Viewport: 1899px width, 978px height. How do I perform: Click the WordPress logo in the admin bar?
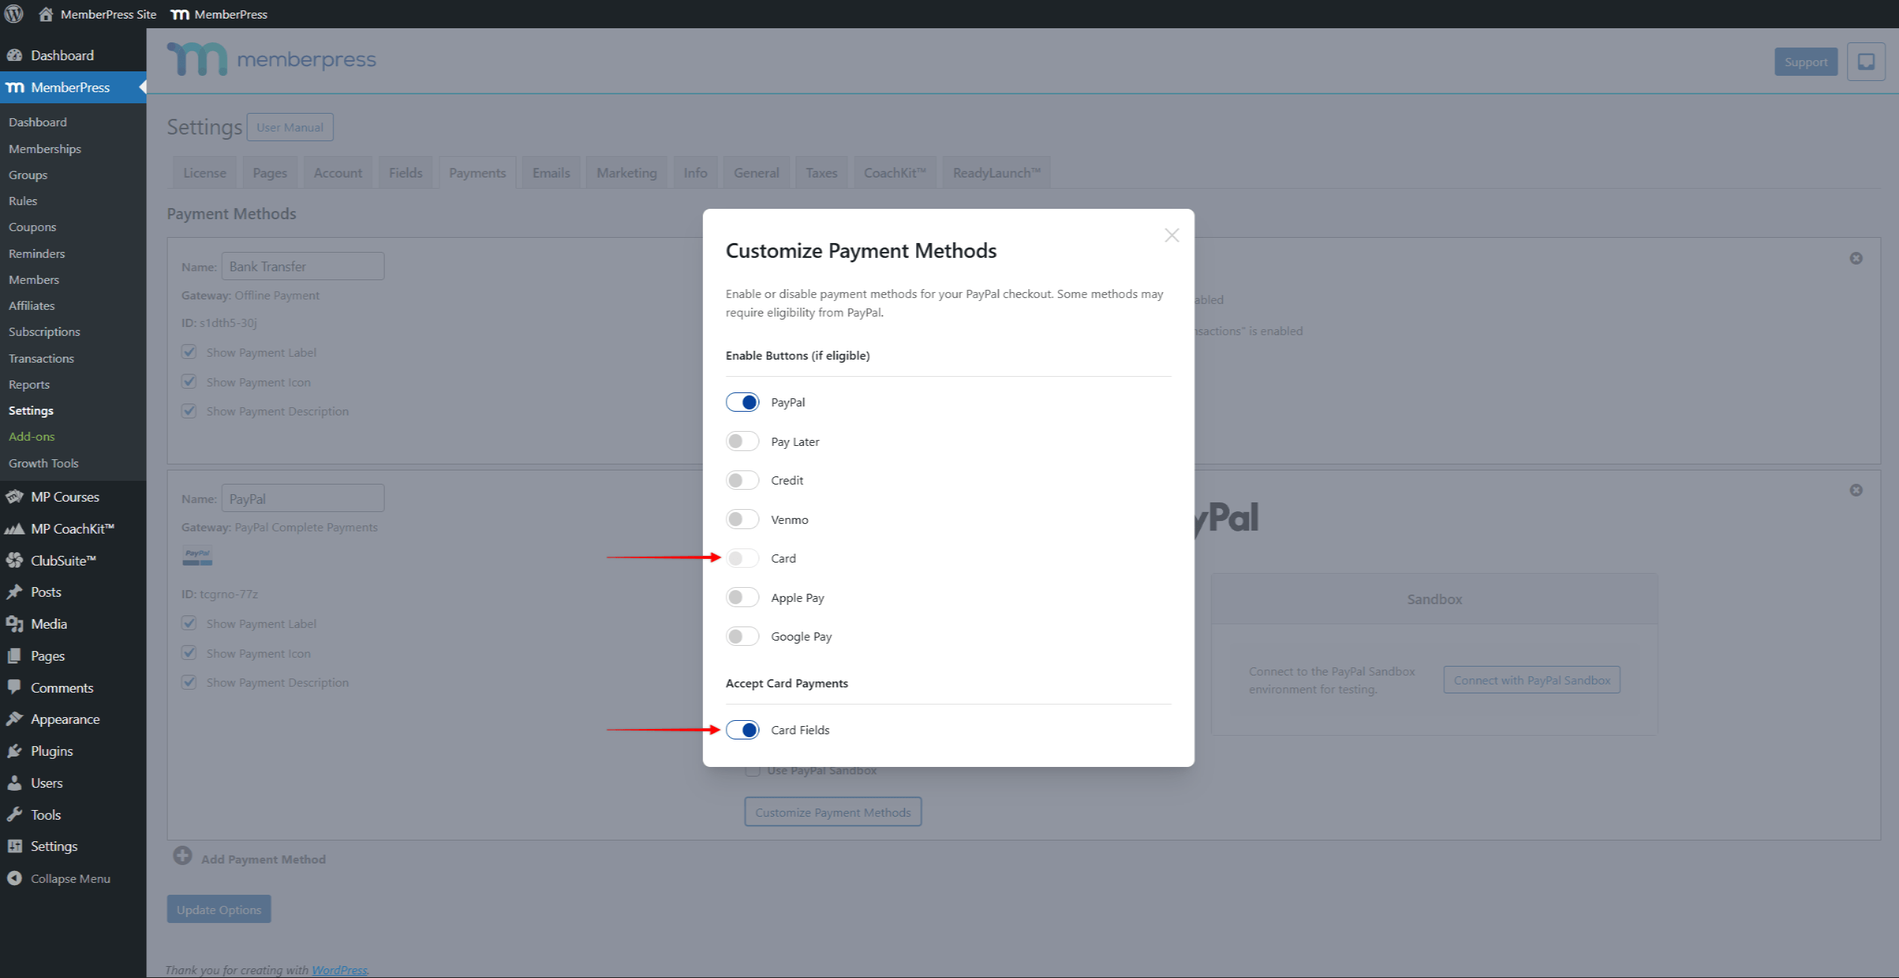13,13
